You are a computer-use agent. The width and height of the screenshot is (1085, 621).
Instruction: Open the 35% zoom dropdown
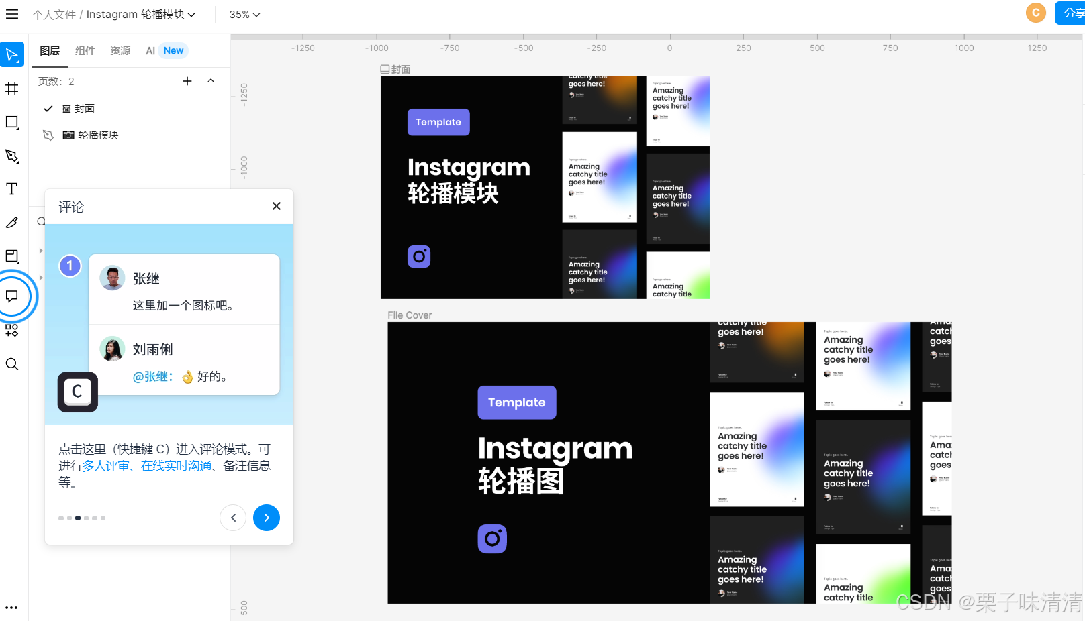(244, 15)
